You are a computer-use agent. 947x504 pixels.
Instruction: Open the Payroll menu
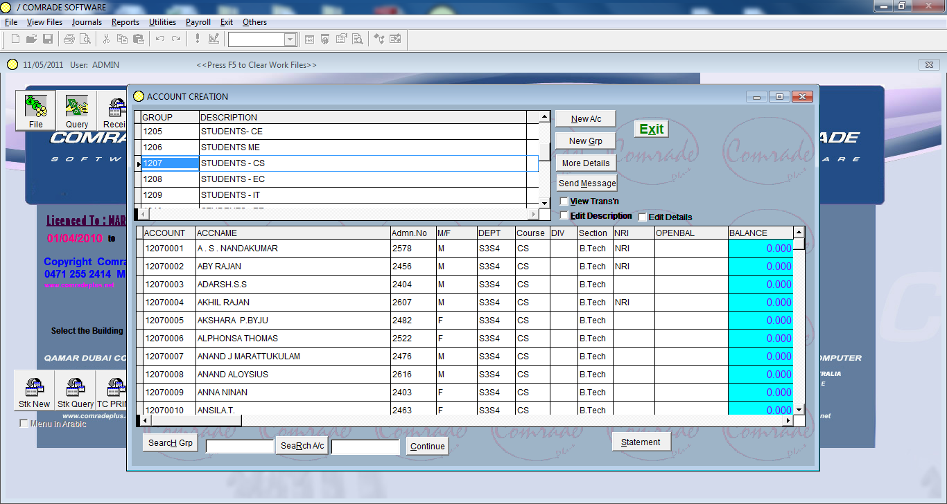coord(198,21)
